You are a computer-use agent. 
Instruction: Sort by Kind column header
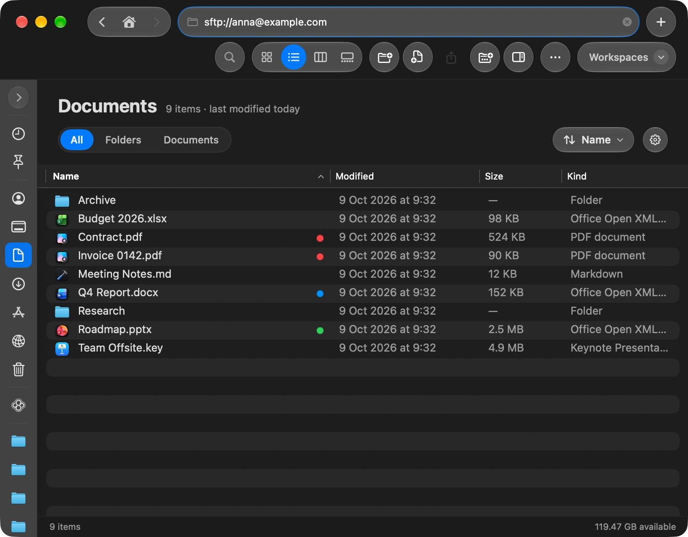(621, 176)
